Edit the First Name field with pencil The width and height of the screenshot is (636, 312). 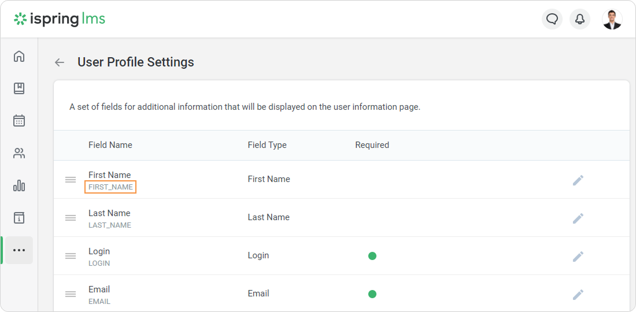click(578, 180)
